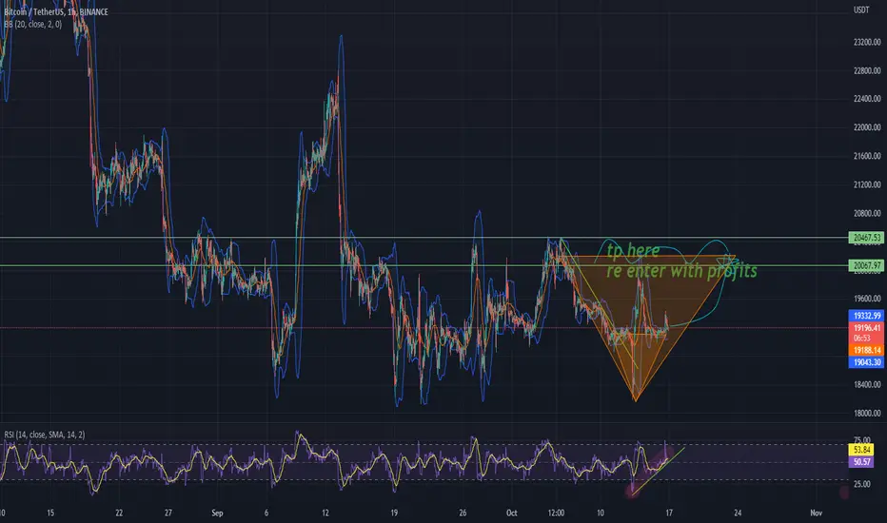Click the 21600.00 price scale value
Image resolution: width=887 pixels, height=523 pixels.
[x=867, y=156]
